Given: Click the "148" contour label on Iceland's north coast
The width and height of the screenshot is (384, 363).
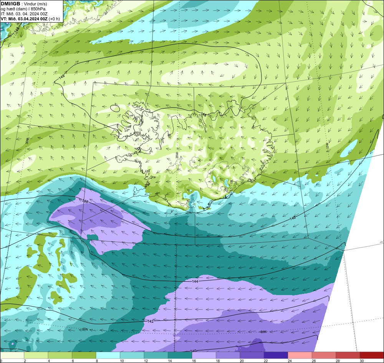Looking at the screenshot, I should pos(203,114).
